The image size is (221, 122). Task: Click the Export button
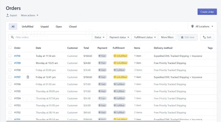12,15
